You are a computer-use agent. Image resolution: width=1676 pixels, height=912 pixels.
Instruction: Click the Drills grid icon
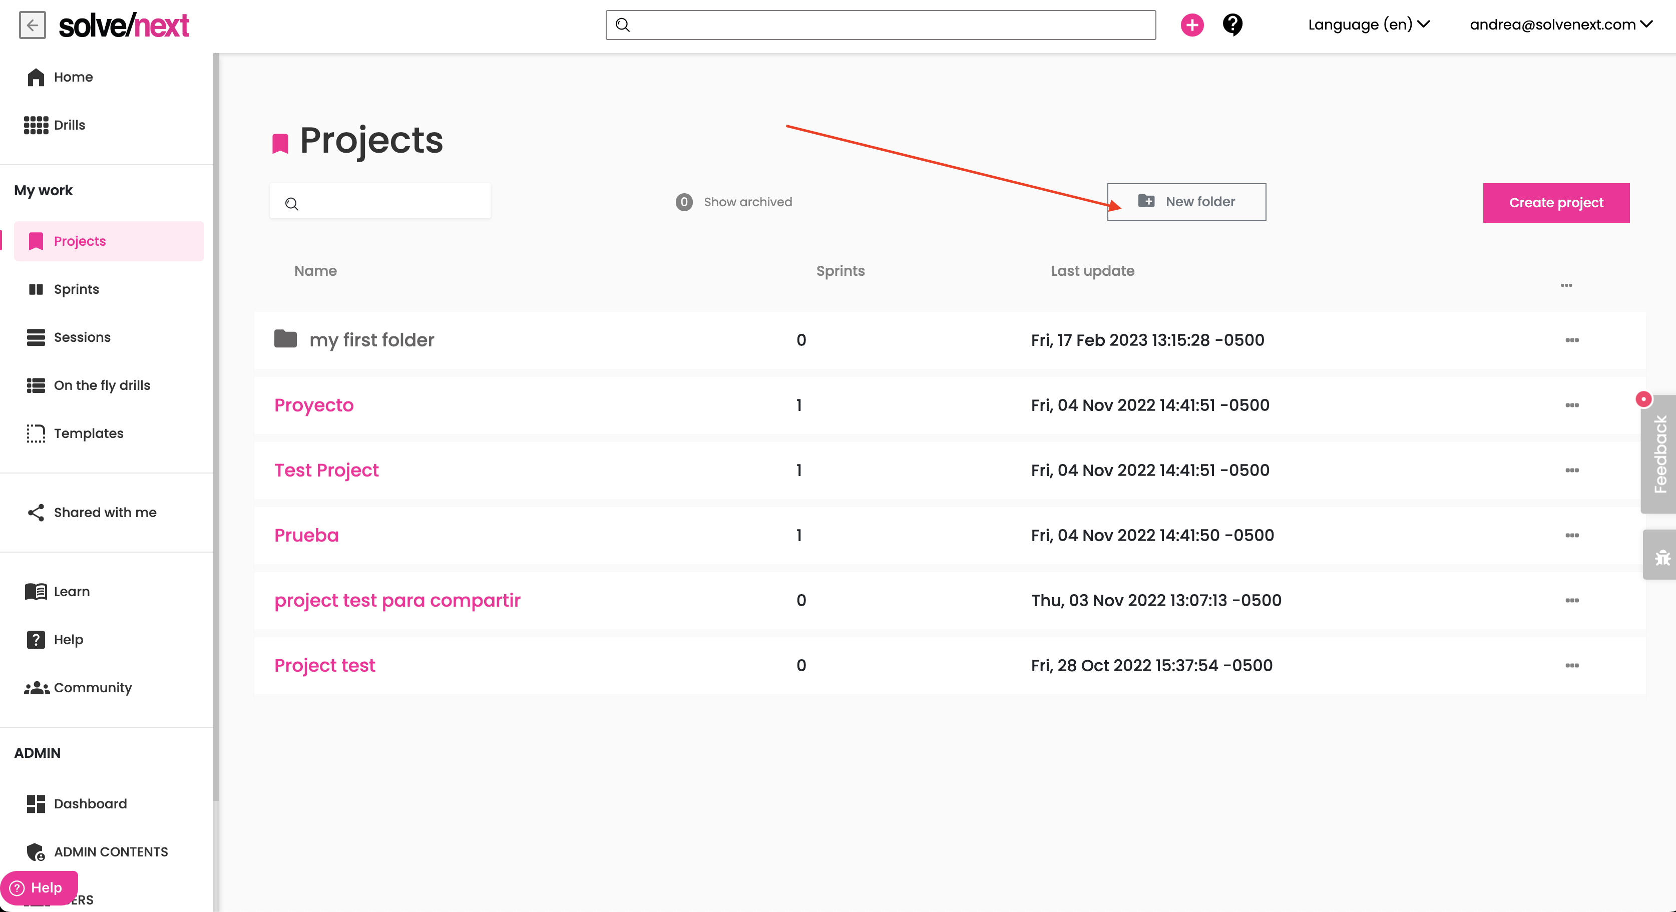[x=36, y=125]
